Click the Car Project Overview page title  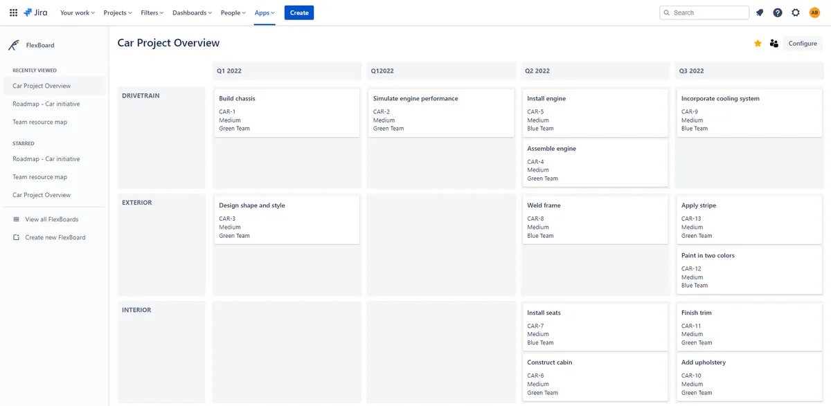tap(168, 43)
